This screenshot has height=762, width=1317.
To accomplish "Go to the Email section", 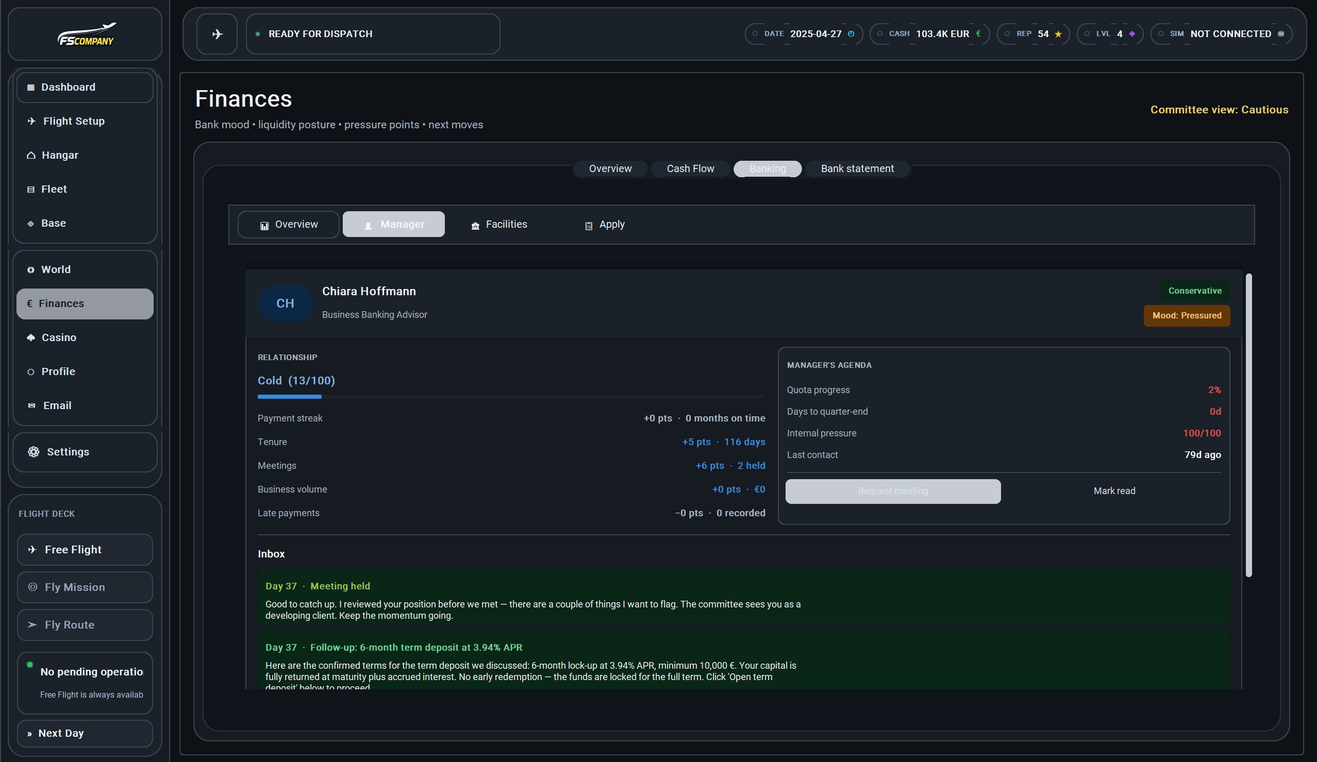I will click(x=57, y=405).
